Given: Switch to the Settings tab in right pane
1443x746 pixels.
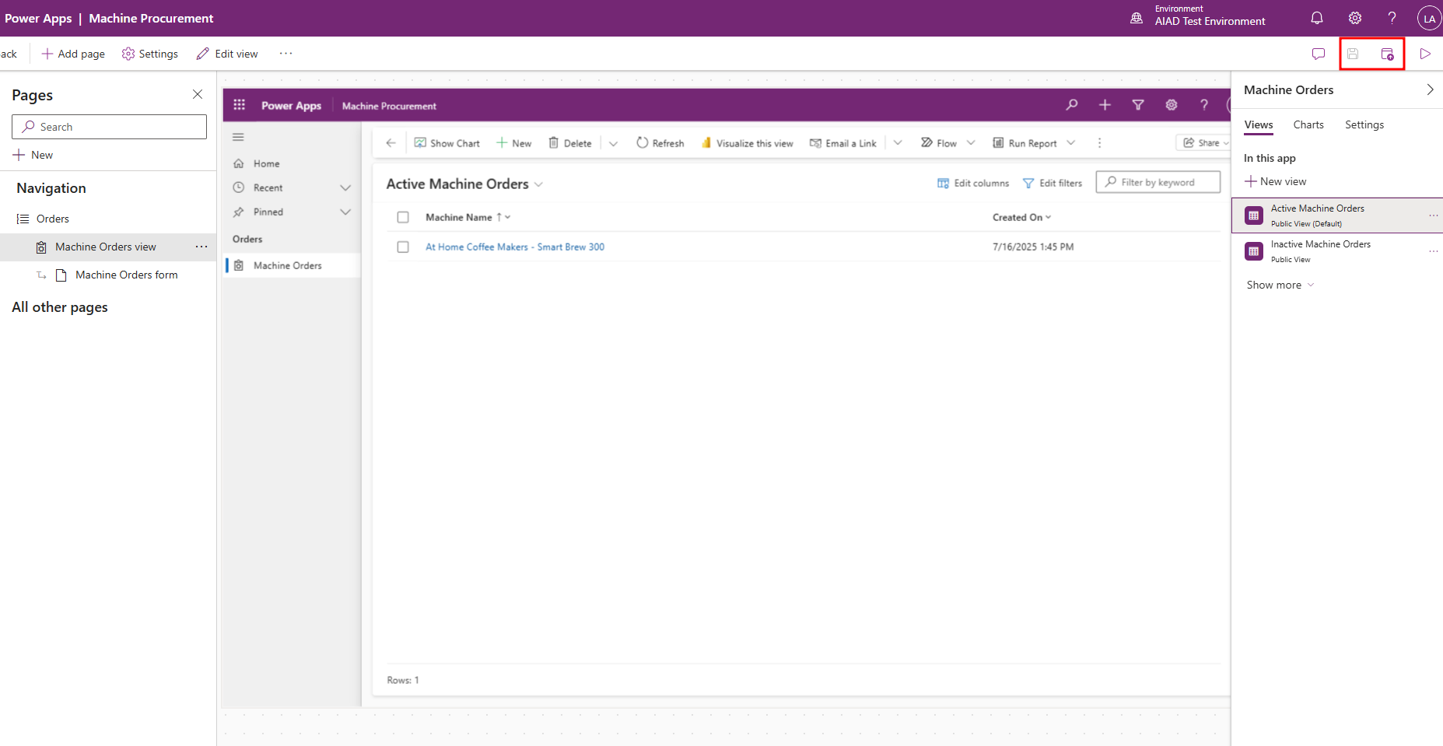Looking at the screenshot, I should (x=1364, y=124).
